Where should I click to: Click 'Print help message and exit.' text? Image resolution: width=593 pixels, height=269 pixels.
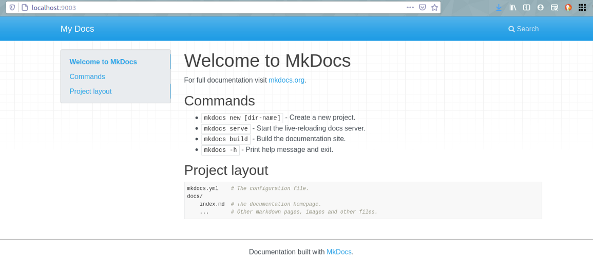(x=290, y=150)
